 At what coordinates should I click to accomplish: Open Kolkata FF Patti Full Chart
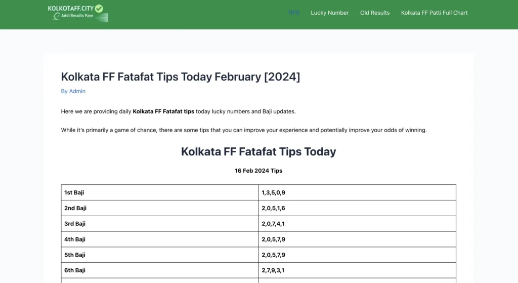pos(434,13)
